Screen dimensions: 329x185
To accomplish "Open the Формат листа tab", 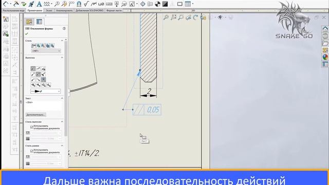I will coord(114,10).
